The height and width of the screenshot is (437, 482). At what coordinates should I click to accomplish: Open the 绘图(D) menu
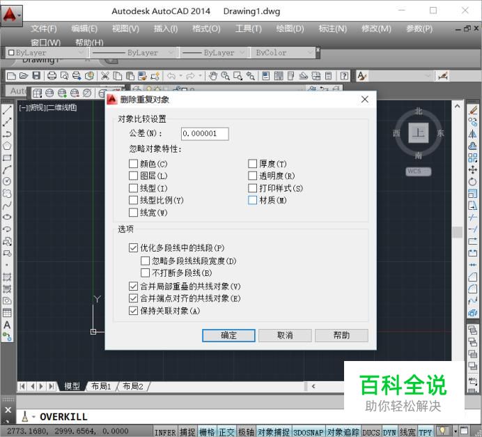pyautogui.click(x=290, y=29)
